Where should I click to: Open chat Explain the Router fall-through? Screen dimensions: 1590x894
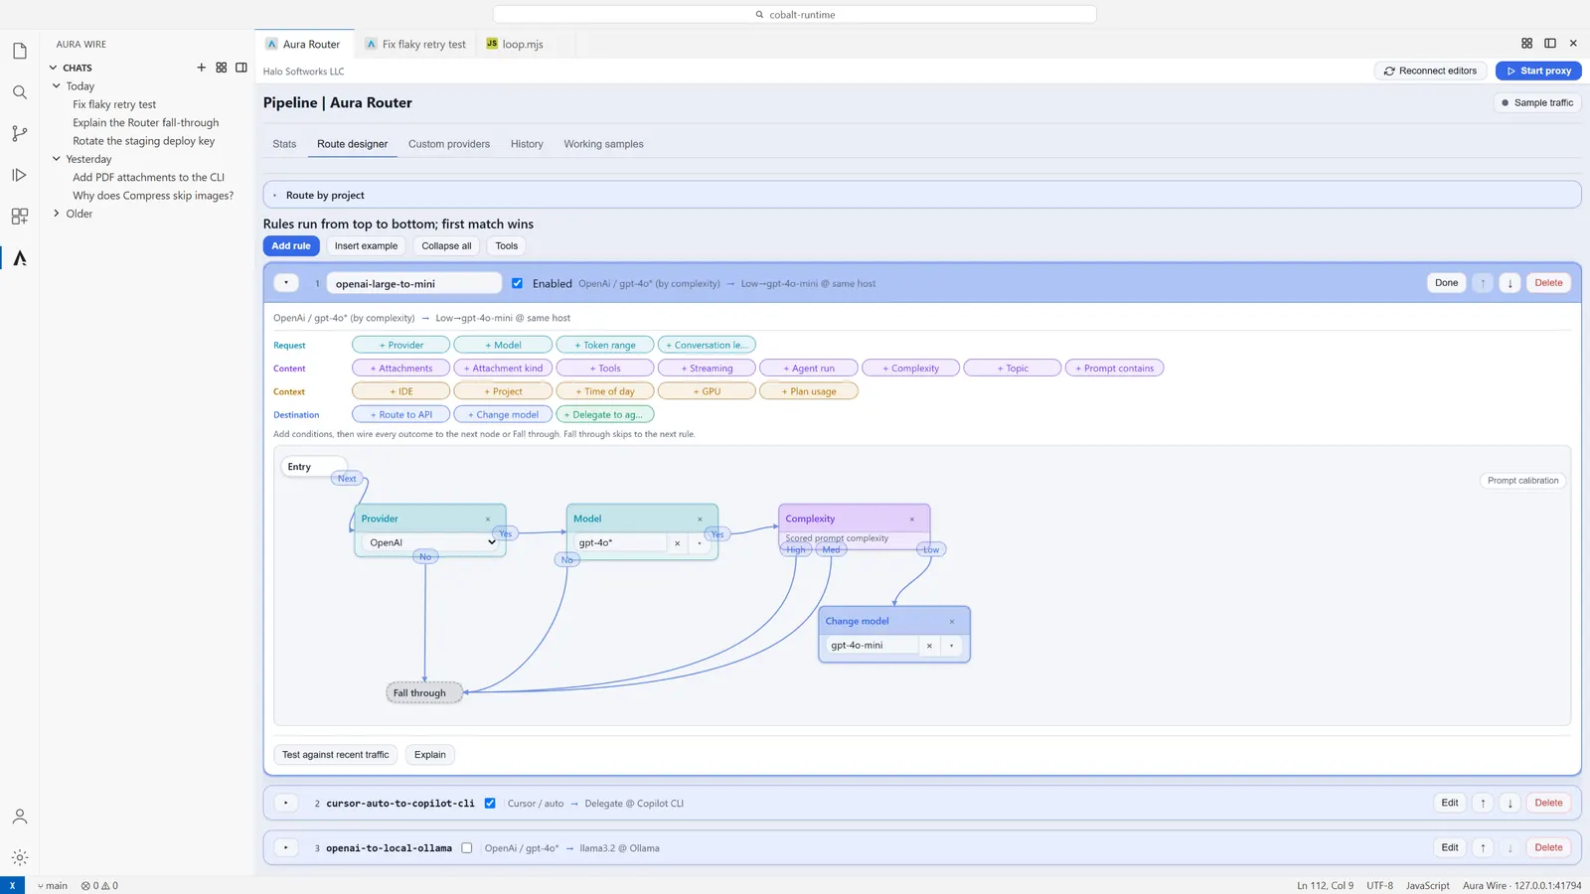pos(146,123)
